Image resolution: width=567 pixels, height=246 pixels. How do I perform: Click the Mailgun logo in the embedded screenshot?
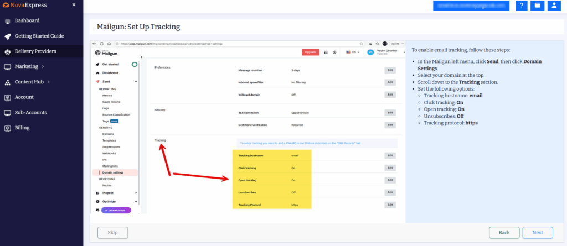pos(106,53)
